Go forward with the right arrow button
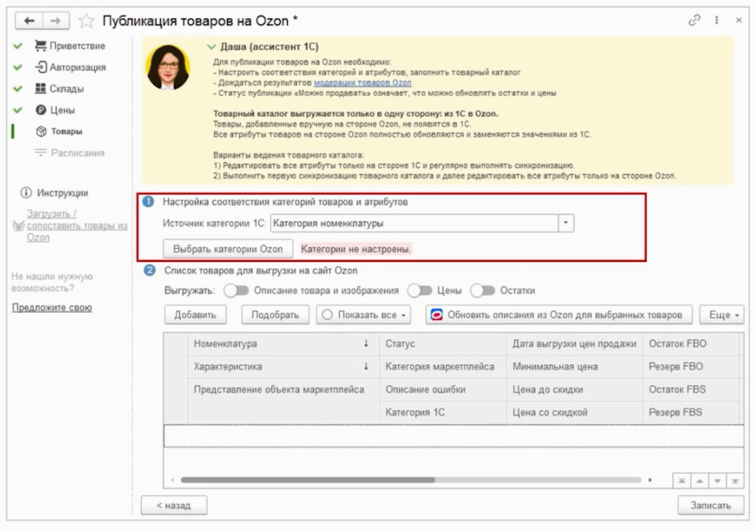755x530 pixels. point(56,21)
